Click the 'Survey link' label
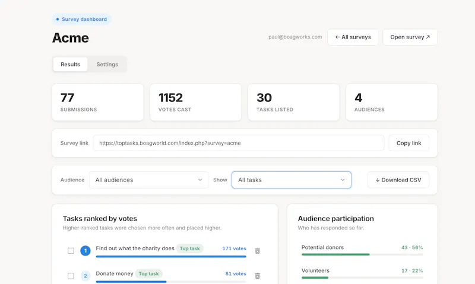475x284 pixels. 74,143
